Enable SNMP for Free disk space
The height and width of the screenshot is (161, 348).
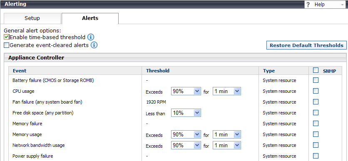tap(316, 112)
